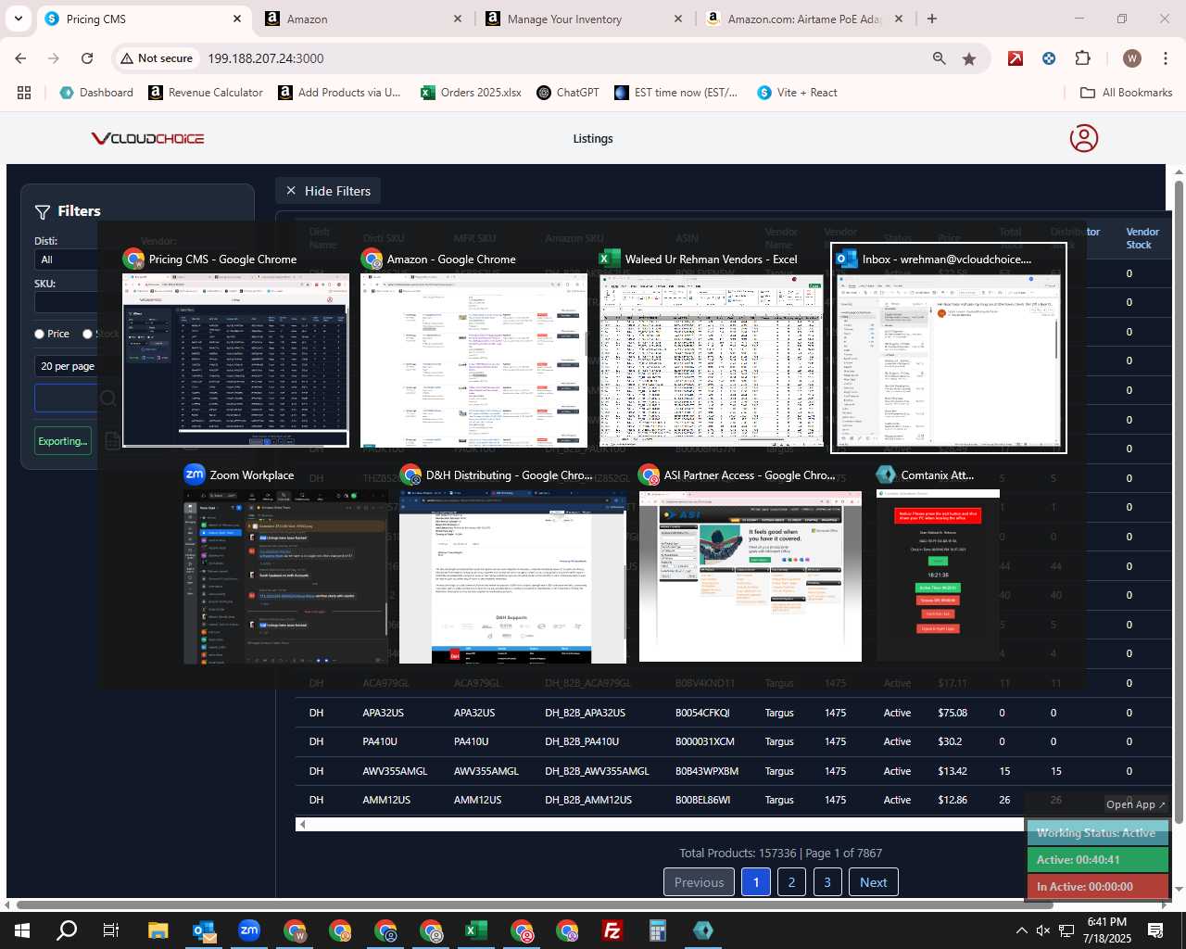Click into the SKU input field
Viewport: 1186px width, 949px height.
(67, 302)
